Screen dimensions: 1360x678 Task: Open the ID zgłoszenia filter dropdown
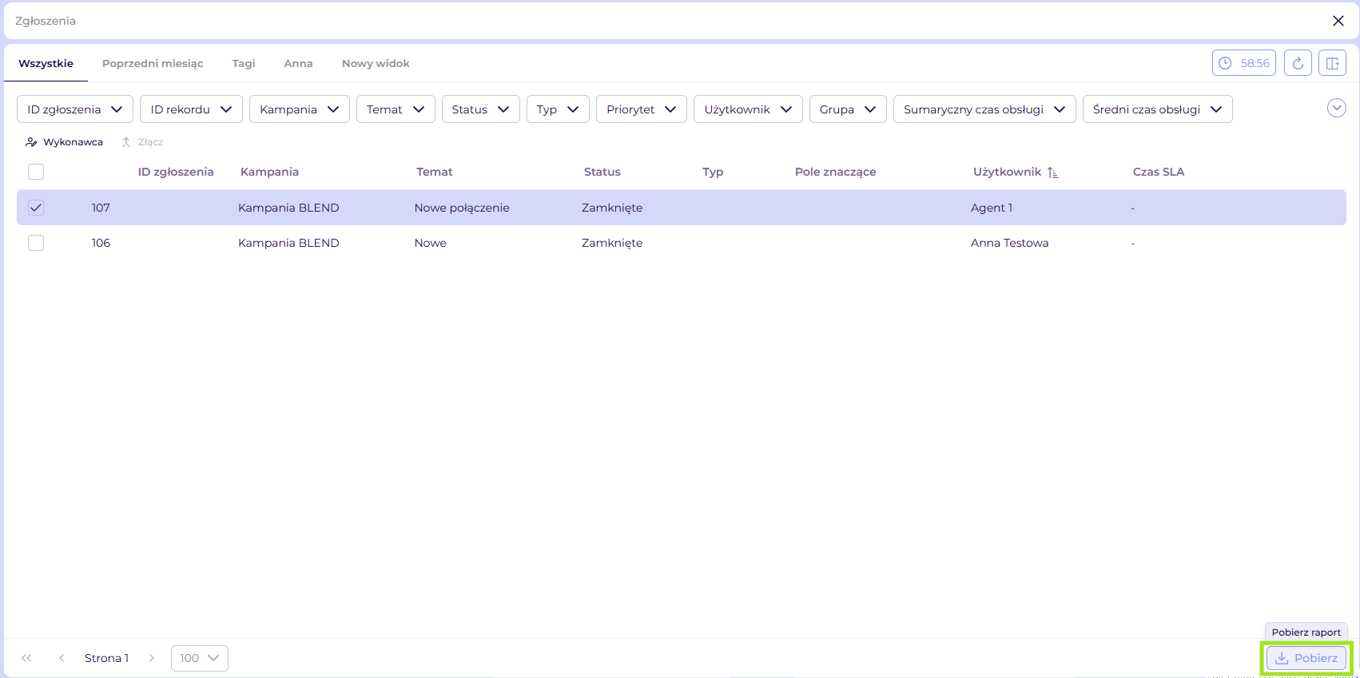click(x=75, y=109)
